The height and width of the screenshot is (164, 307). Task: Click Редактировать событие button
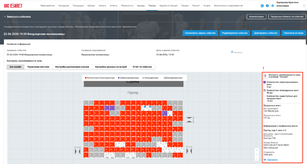(234, 33)
